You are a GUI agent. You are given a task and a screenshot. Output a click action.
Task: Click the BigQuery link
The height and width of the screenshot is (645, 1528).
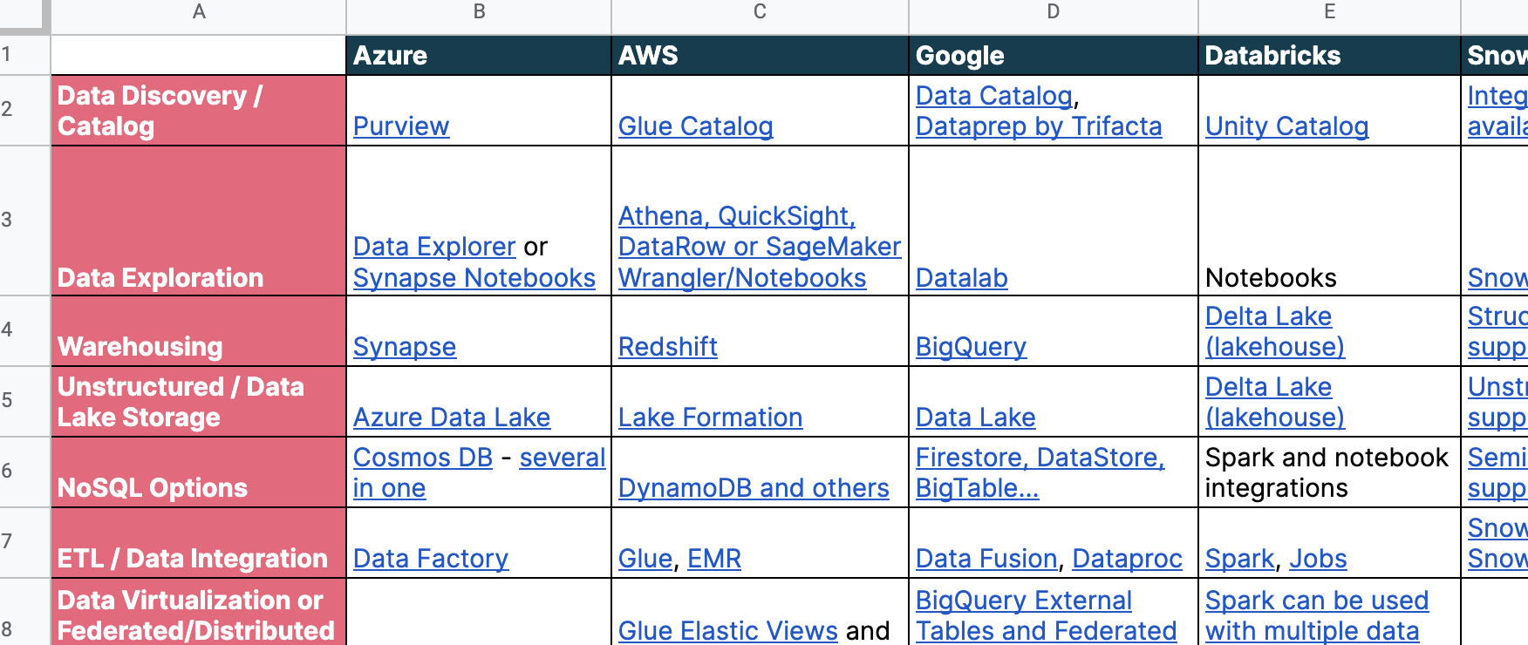click(971, 347)
